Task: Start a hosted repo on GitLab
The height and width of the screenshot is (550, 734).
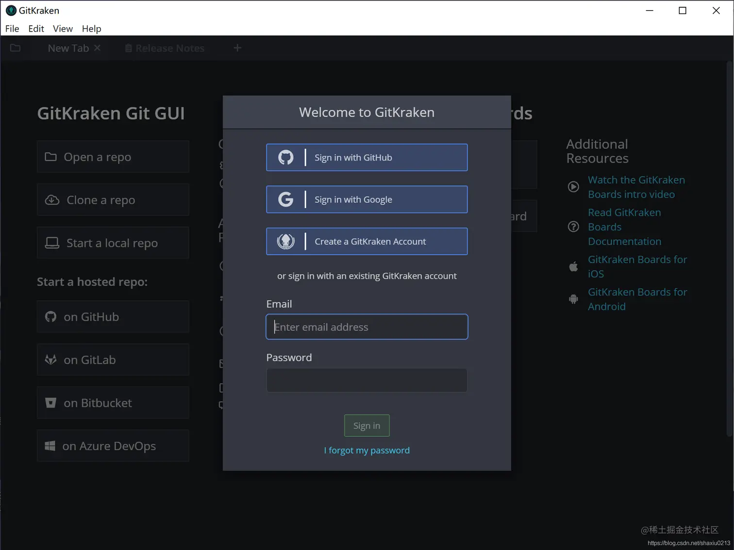Action: (x=113, y=359)
